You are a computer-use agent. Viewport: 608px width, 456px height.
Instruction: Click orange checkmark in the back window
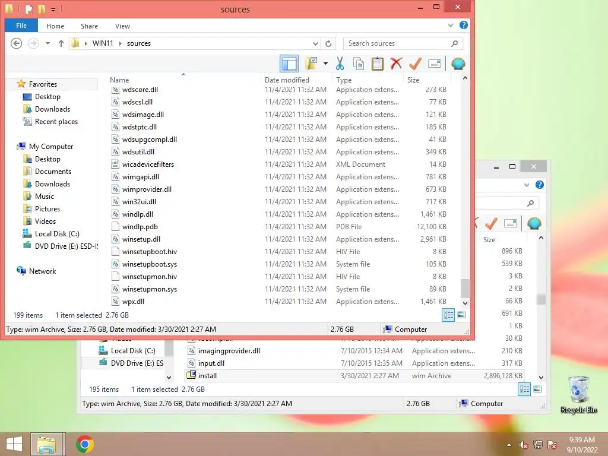tap(491, 223)
